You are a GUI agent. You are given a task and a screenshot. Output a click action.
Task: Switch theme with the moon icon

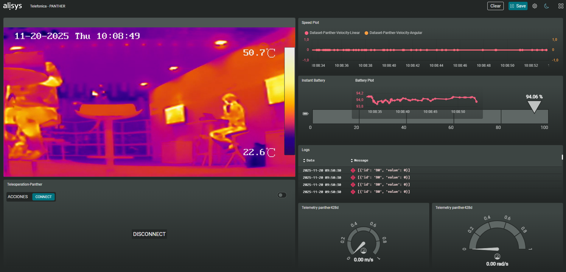[x=546, y=6]
